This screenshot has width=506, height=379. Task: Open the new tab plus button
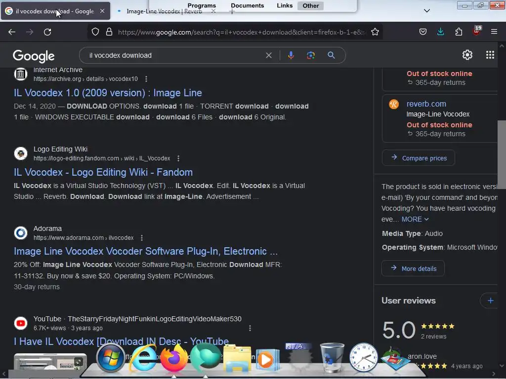[232, 11]
